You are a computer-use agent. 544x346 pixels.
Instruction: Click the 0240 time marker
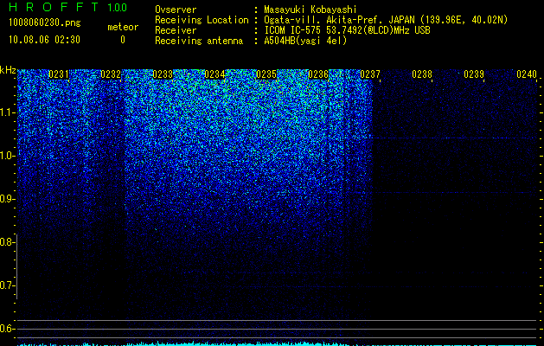pyautogui.click(x=527, y=74)
